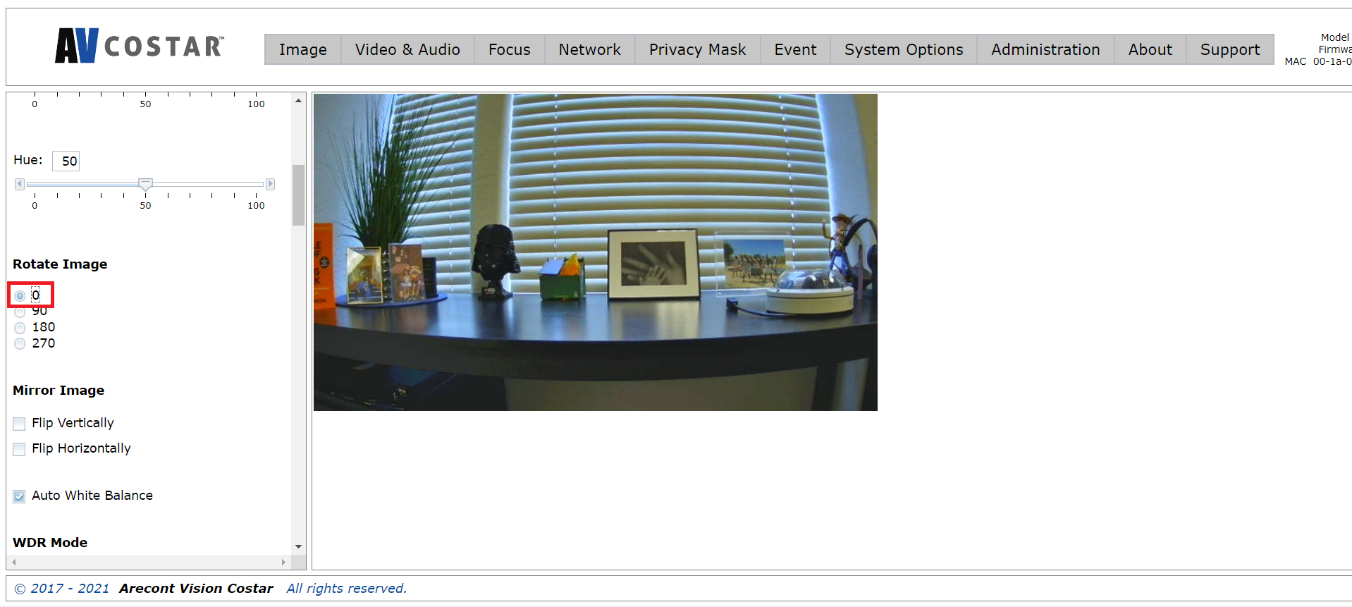The height and width of the screenshot is (607, 1352).
Task: Enable Flip Vertically checkbox
Action: pos(19,424)
